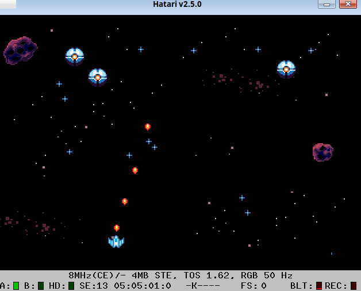This screenshot has width=361, height=291.
Task: Click the fireball farthest from the player ship
Action: (148, 127)
